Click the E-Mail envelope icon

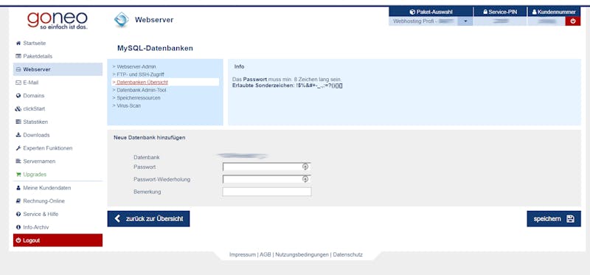[18, 83]
